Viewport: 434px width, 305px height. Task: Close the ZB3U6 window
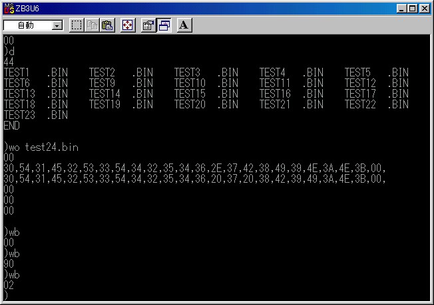[425, 9]
